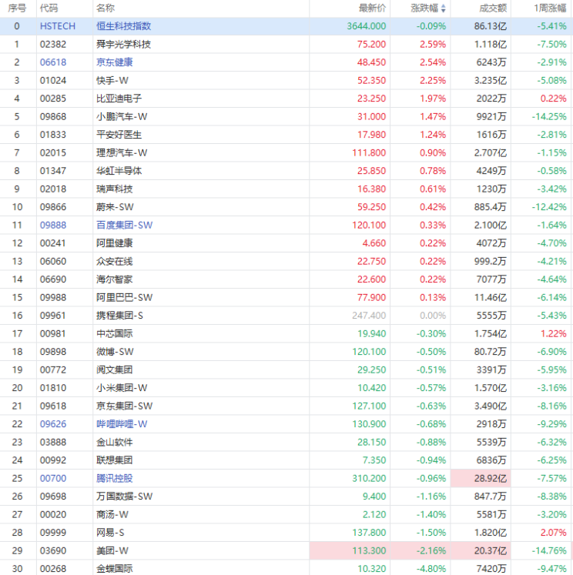The image size is (573, 575).
Task: Open stock code 00700 link
Action: tap(53, 479)
